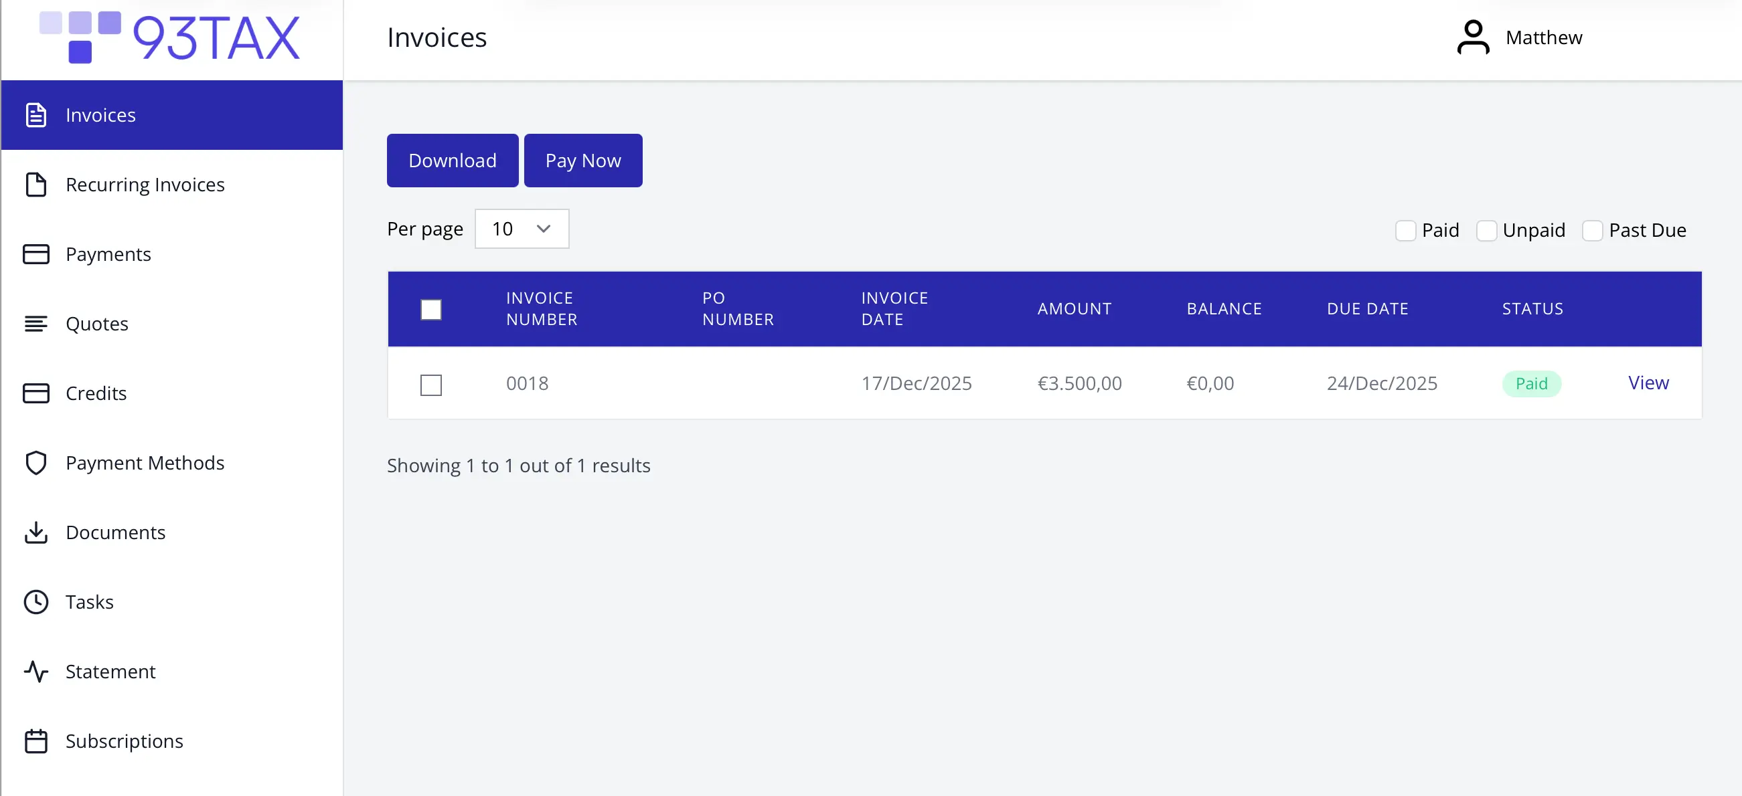Select invoice 0018 row checkbox
The width and height of the screenshot is (1742, 796).
coord(431,385)
